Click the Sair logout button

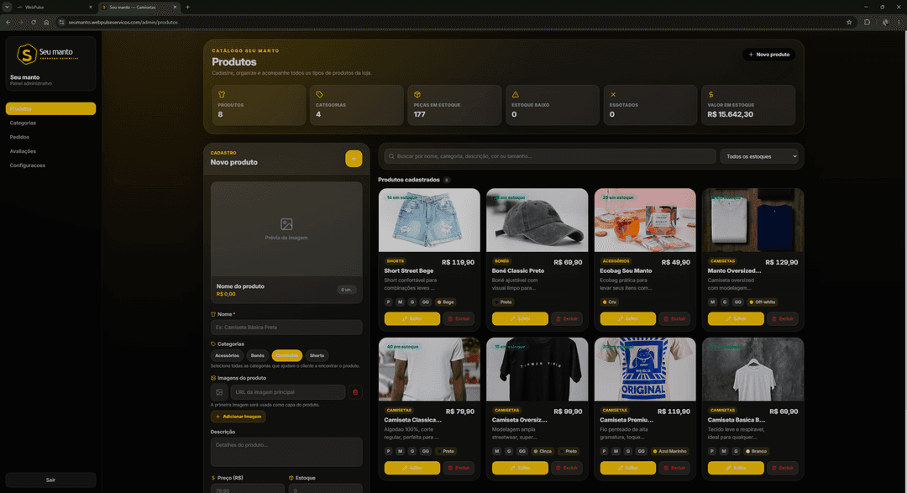click(x=50, y=480)
